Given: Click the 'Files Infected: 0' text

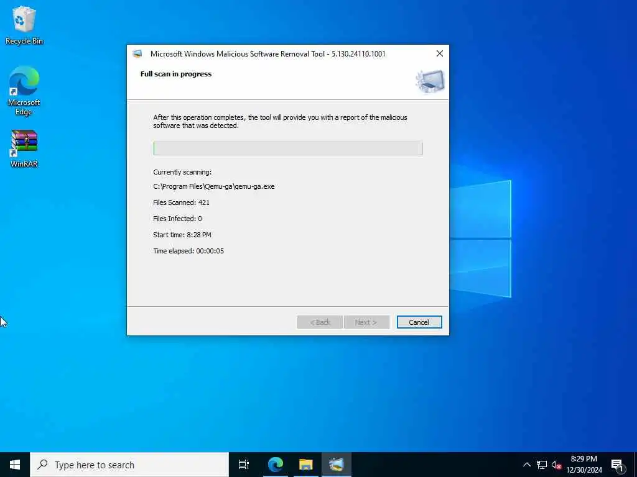Looking at the screenshot, I should (x=177, y=219).
